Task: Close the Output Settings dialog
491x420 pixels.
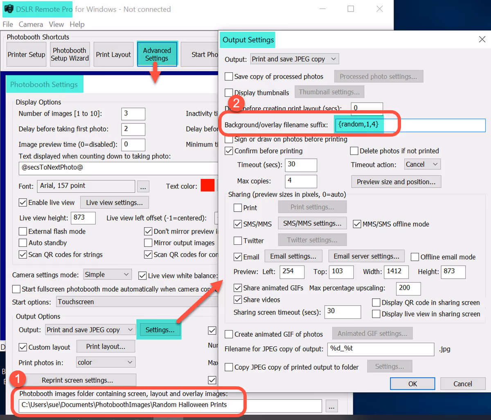Action: coord(482,40)
